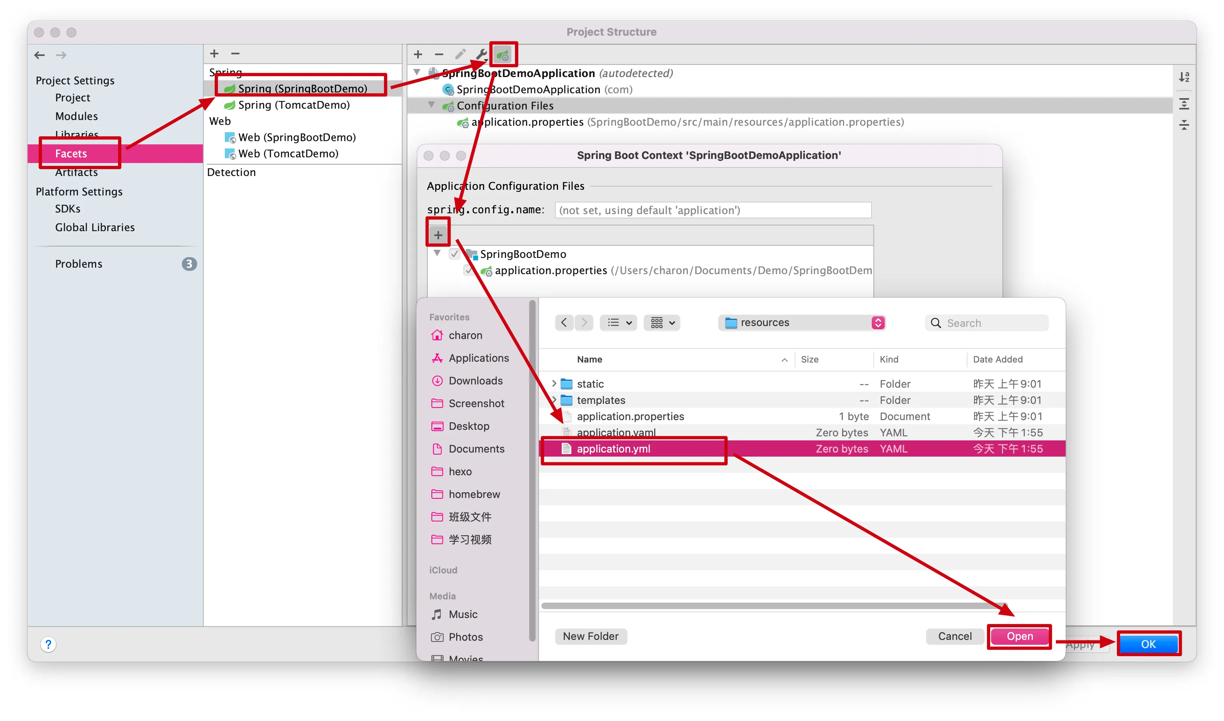Open Photos in the Media sidebar

(457, 637)
